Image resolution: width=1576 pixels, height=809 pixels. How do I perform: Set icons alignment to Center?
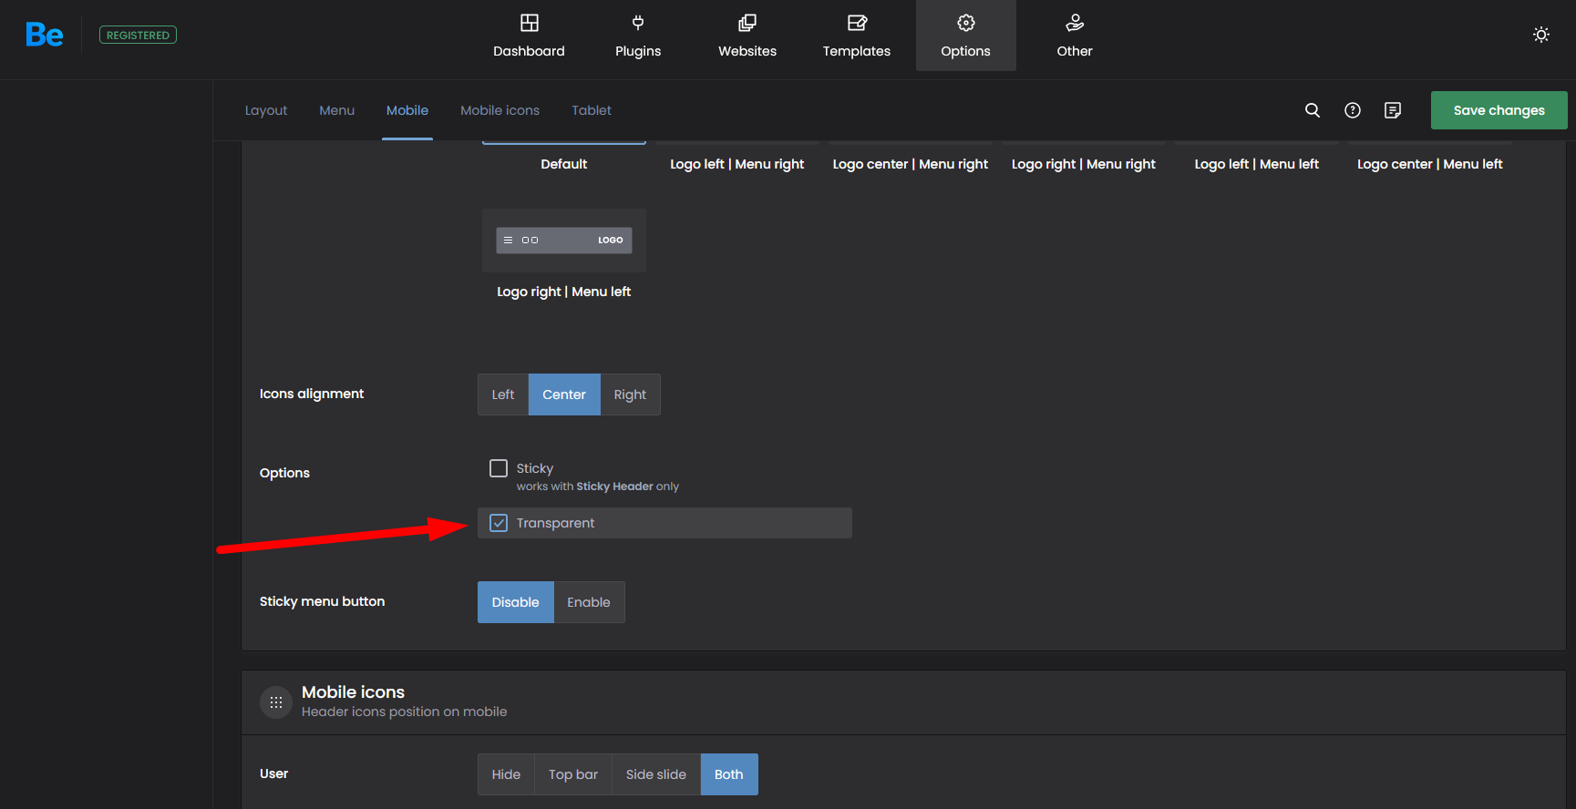tap(564, 394)
